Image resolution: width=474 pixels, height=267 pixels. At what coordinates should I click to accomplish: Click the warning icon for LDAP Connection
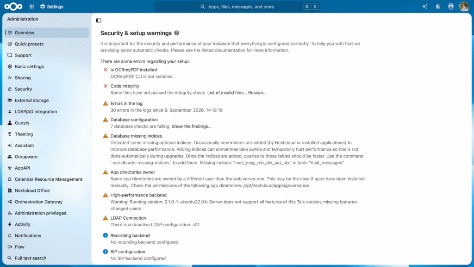click(x=105, y=218)
